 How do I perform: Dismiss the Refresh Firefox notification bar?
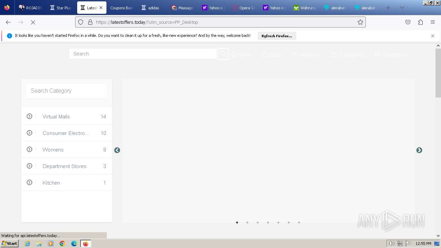click(x=433, y=36)
